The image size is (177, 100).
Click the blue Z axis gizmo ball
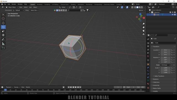(140, 14)
